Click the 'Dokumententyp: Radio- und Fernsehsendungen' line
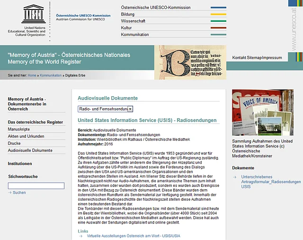The height and width of the screenshot is (240, 303). [119, 135]
